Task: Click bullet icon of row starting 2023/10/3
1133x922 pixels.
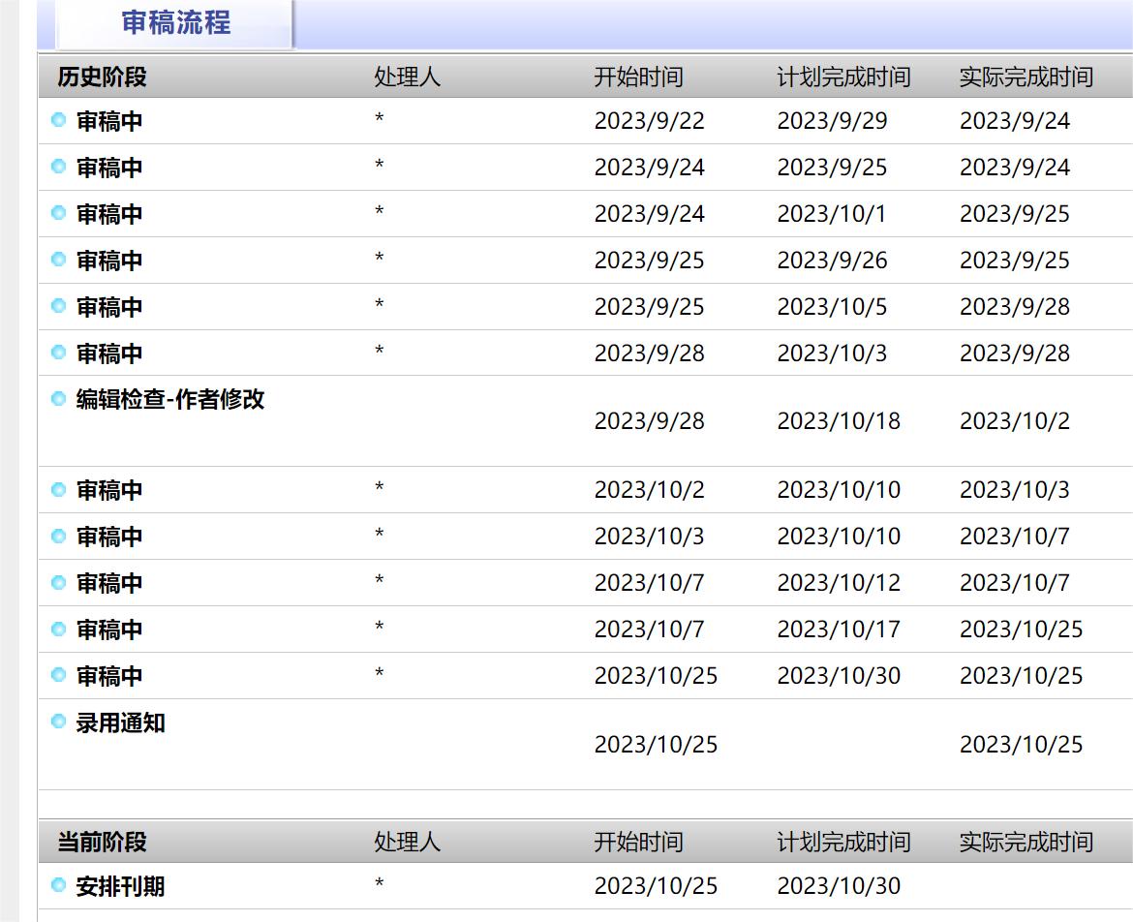Action: pyautogui.click(x=58, y=536)
